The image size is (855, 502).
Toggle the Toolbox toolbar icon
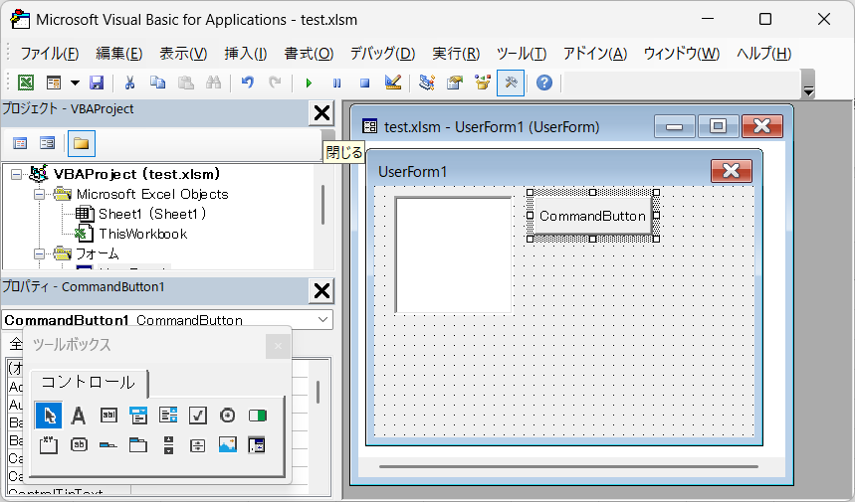point(511,83)
